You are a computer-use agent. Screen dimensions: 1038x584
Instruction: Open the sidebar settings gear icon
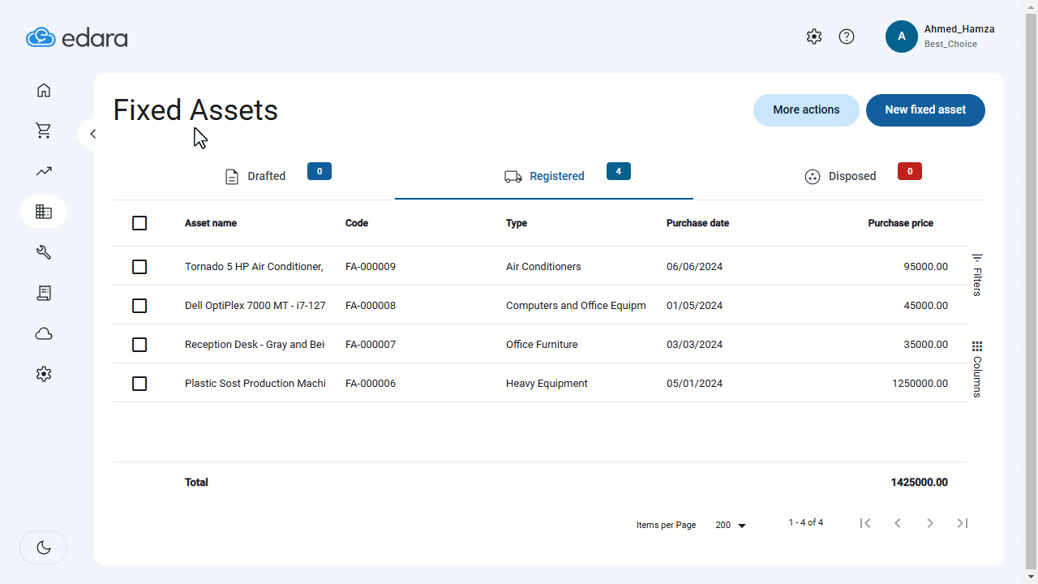point(44,374)
